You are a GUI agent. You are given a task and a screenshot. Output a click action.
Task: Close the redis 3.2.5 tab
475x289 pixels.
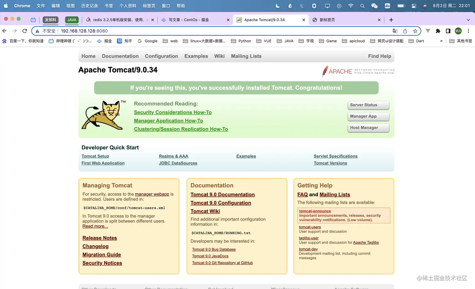click(153, 20)
